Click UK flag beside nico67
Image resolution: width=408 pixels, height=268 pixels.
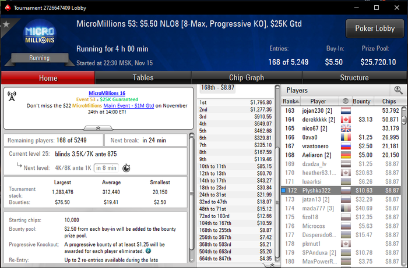(346, 128)
